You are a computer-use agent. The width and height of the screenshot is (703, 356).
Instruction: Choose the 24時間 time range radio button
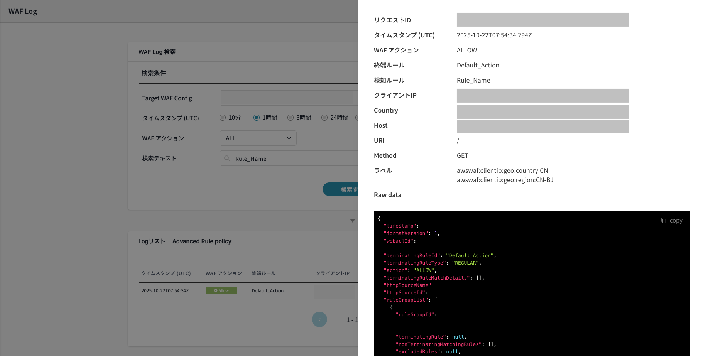(x=324, y=118)
